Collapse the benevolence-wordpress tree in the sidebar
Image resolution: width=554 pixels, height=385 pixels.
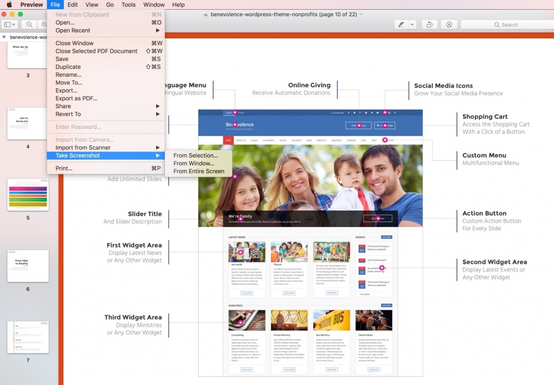3,37
